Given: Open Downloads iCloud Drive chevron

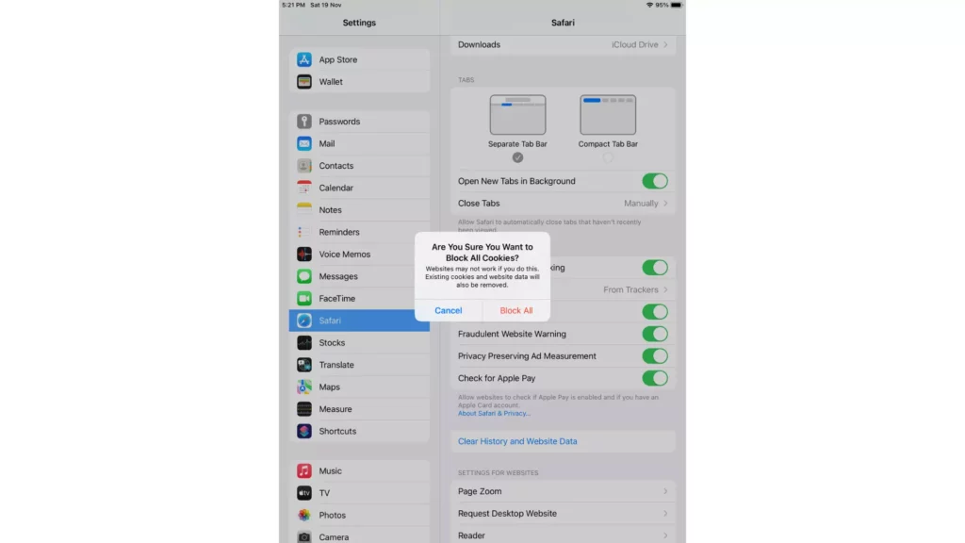Looking at the screenshot, I should pos(665,45).
